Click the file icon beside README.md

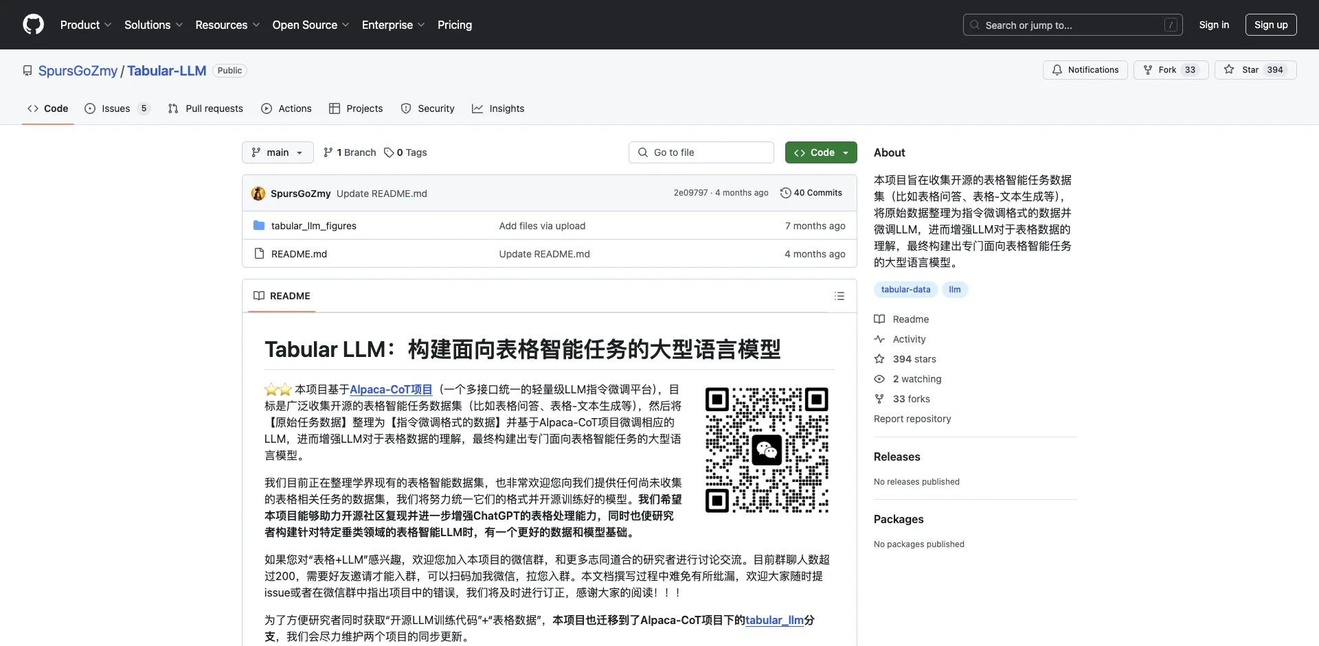click(x=259, y=254)
